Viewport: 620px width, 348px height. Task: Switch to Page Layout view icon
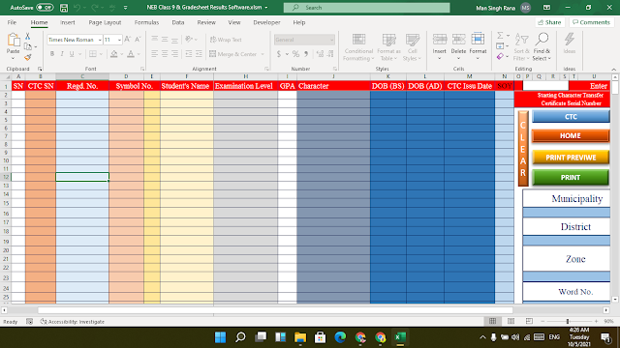[511, 321]
